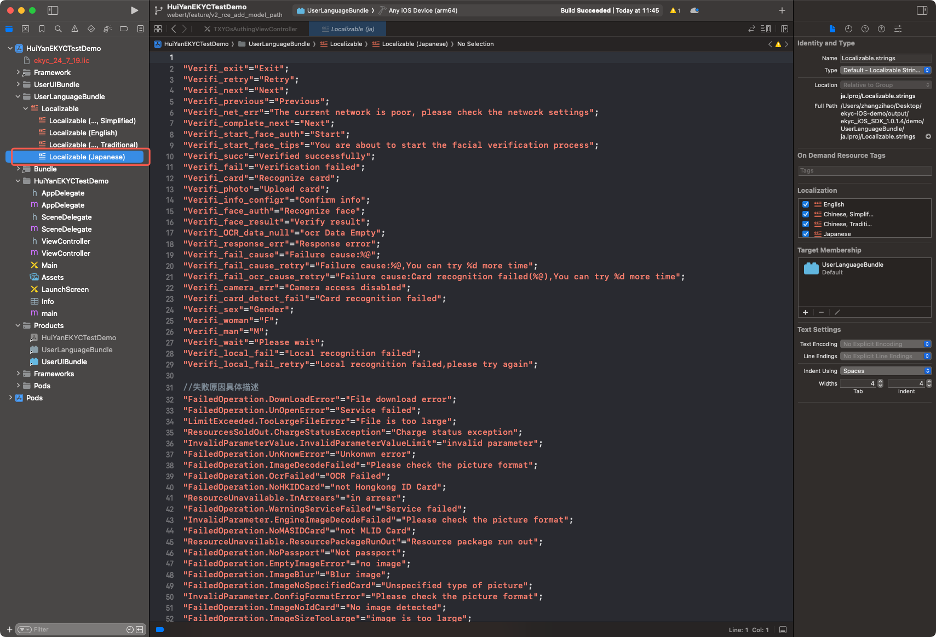Open the Find navigator magnifier icon
This screenshot has height=637, width=936.
pyautogui.click(x=58, y=29)
